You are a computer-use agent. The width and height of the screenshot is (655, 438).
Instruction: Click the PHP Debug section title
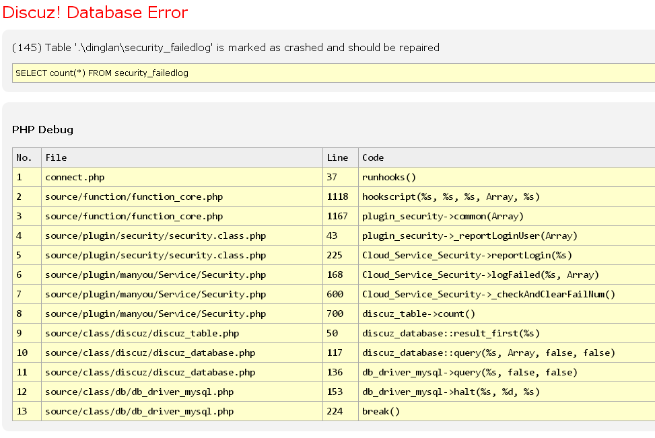pyautogui.click(x=42, y=130)
